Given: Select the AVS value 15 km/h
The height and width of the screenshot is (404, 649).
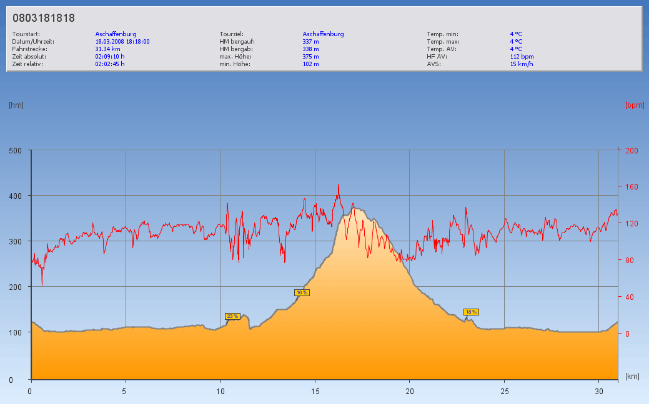Looking at the screenshot, I should pos(522,64).
